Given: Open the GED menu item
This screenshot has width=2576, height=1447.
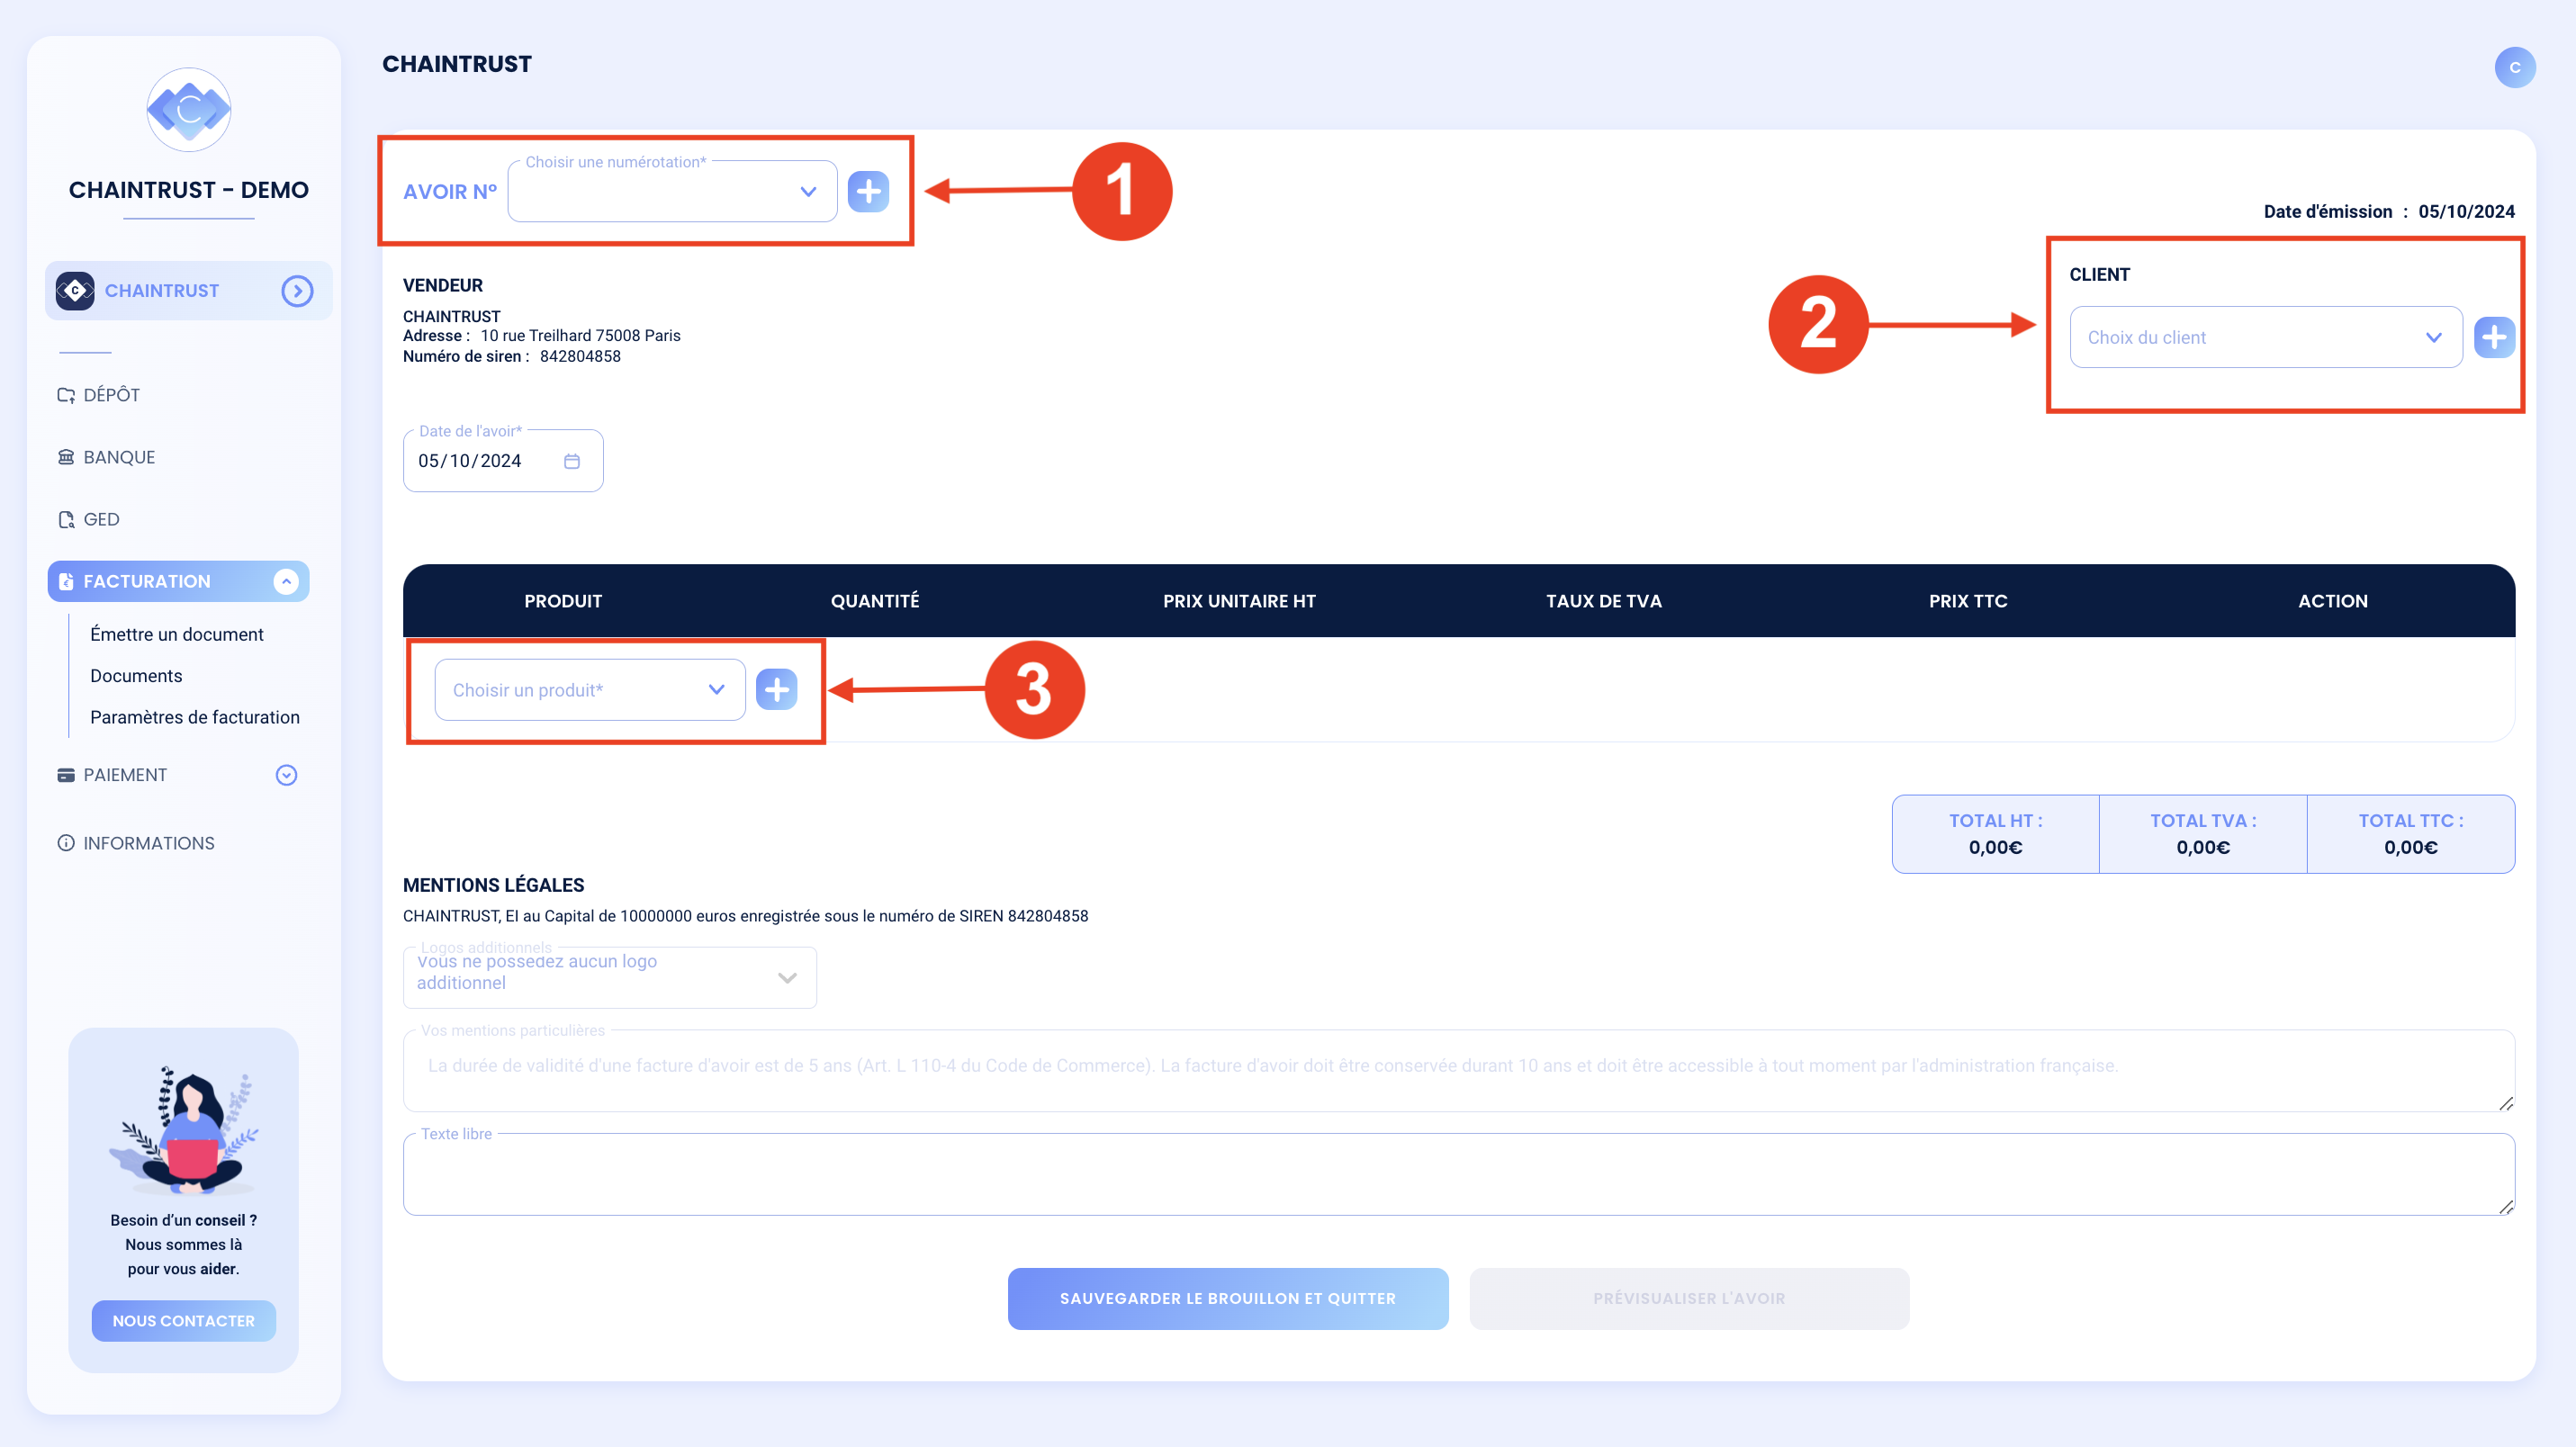Looking at the screenshot, I should click(x=89, y=519).
